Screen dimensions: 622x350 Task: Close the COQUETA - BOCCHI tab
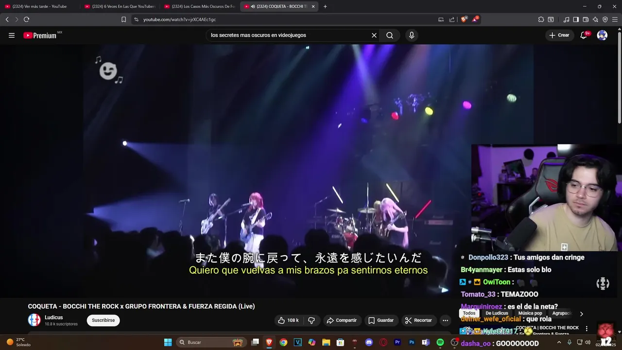click(313, 6)
